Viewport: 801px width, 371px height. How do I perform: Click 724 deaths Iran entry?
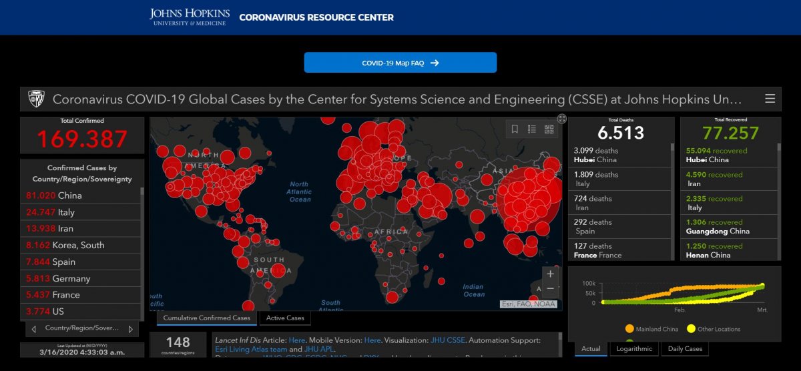click(619, 203)
